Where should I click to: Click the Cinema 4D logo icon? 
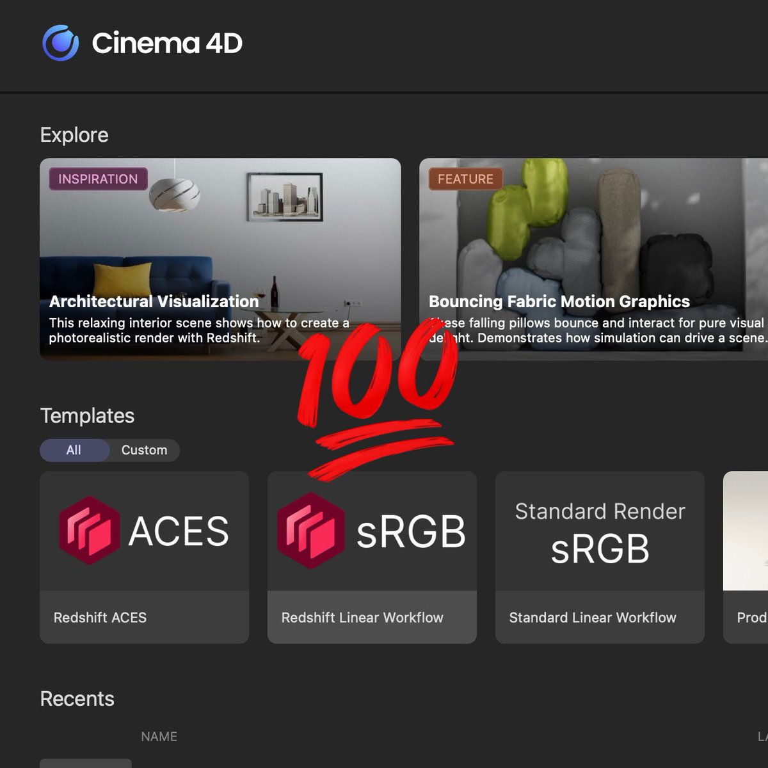click(x=61, y=43)
